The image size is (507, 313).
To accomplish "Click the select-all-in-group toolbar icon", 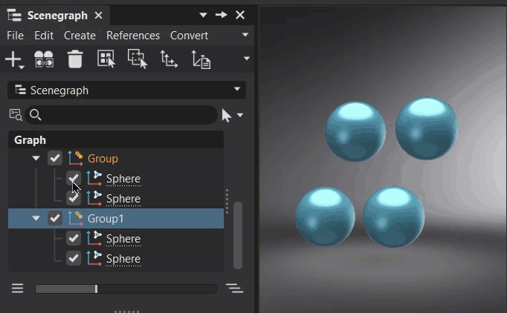I will tap(106, 59).
